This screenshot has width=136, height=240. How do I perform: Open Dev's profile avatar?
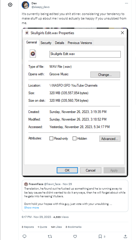pos(25,5)
